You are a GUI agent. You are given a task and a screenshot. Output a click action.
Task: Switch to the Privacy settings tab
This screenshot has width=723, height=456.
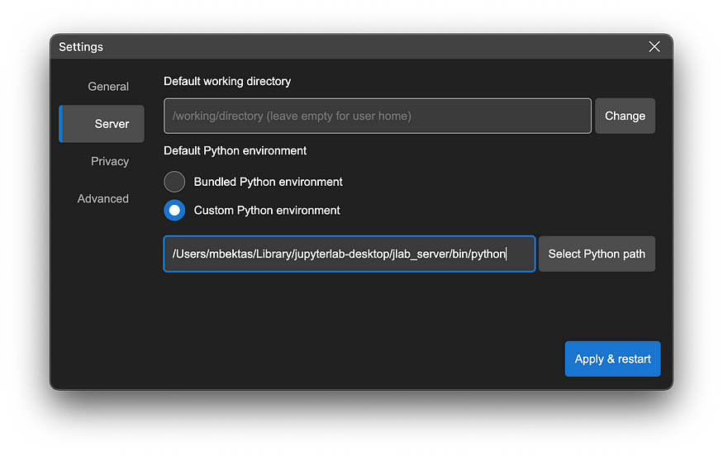(x=110, y=161)
